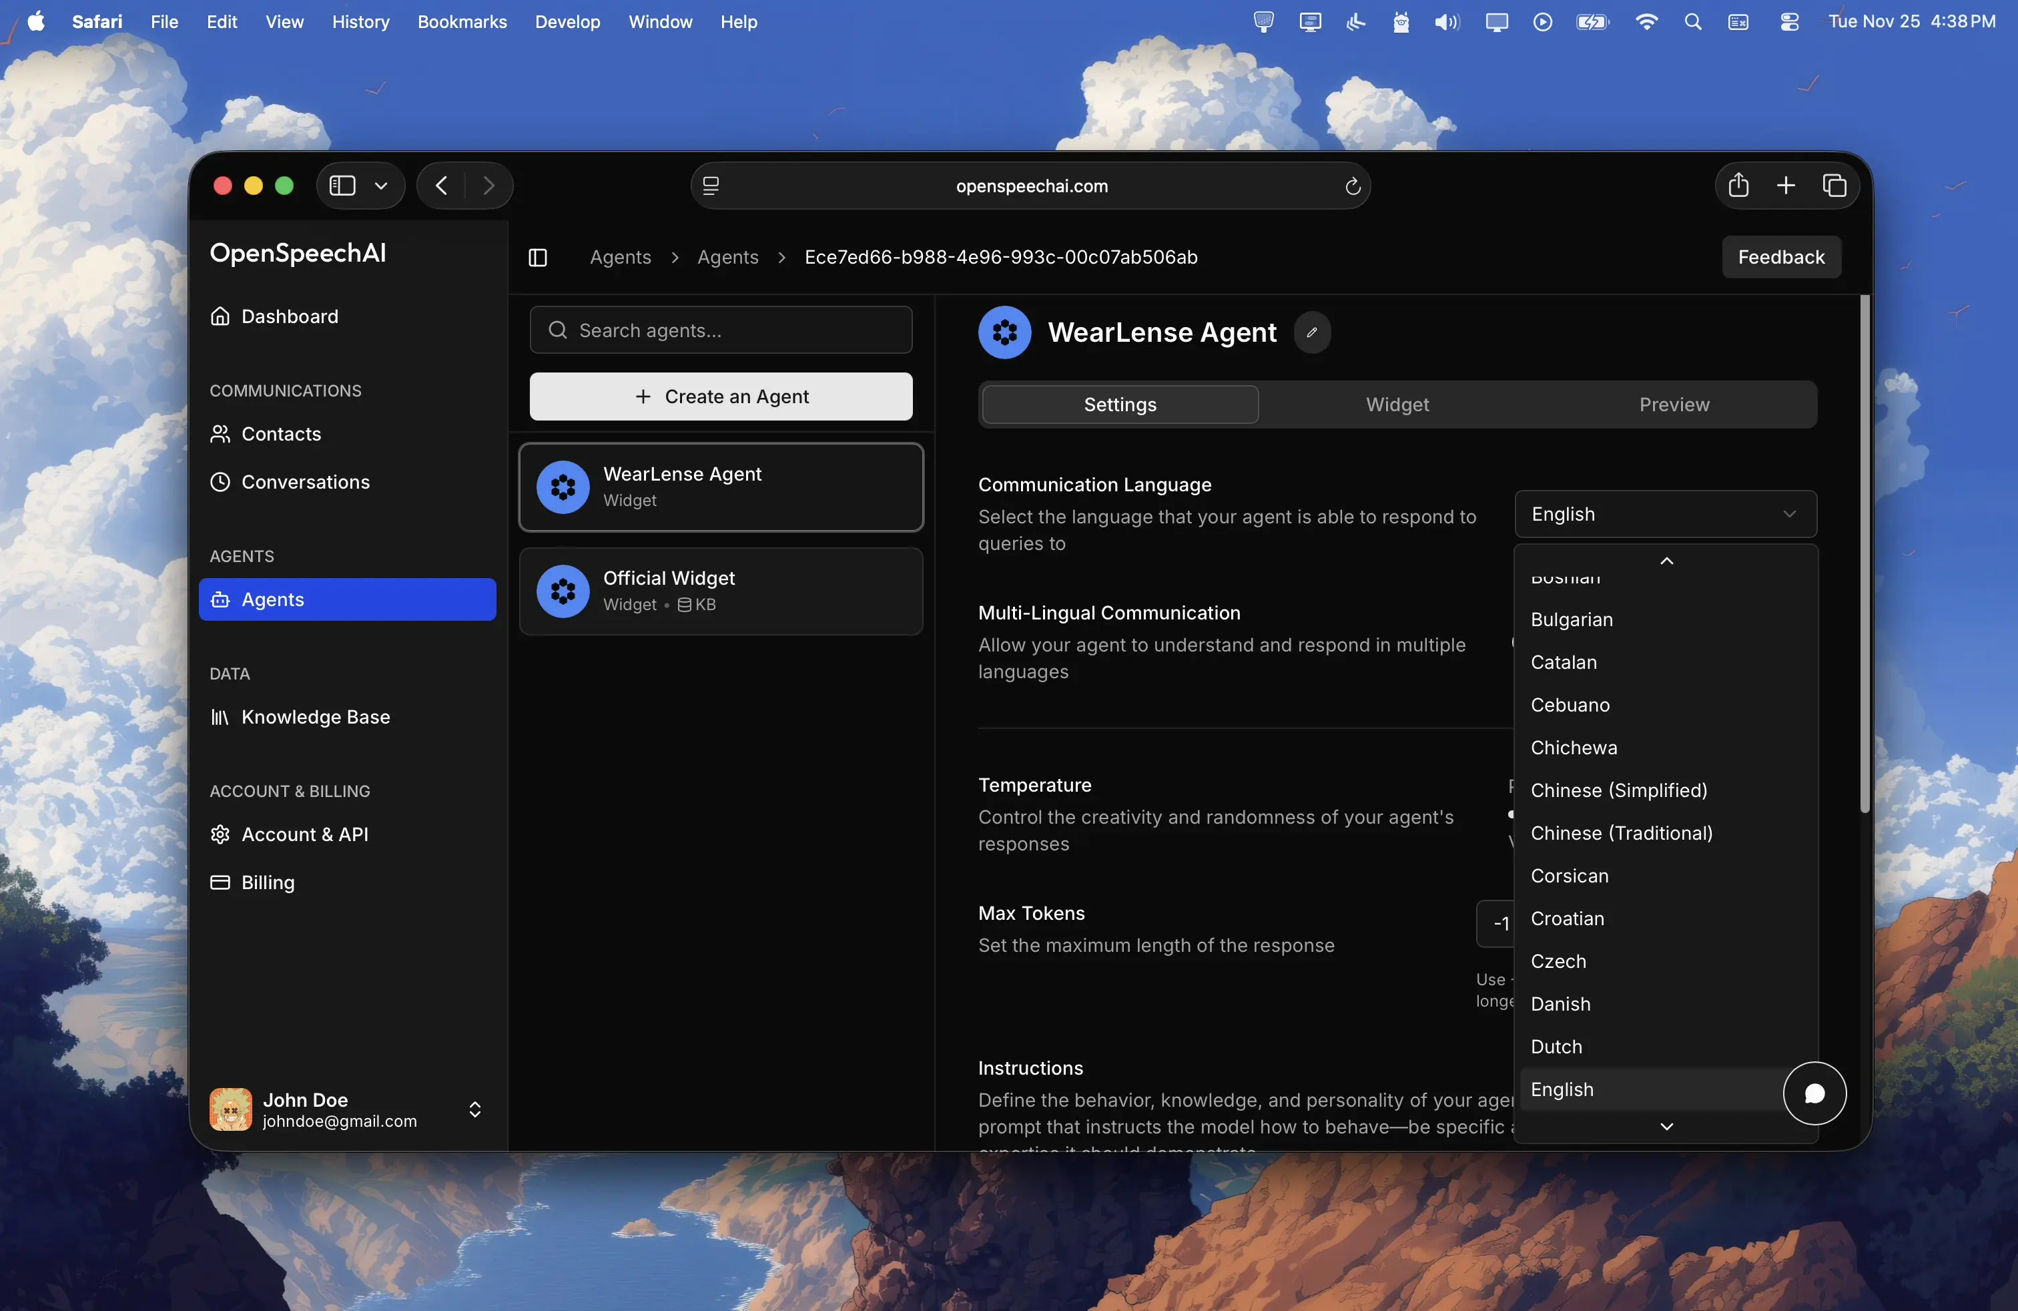
Task: Open the Safari History menu
Action: pos(360,22)
